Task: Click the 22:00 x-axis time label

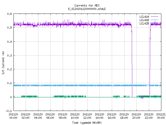Action: tap(149, 118)
